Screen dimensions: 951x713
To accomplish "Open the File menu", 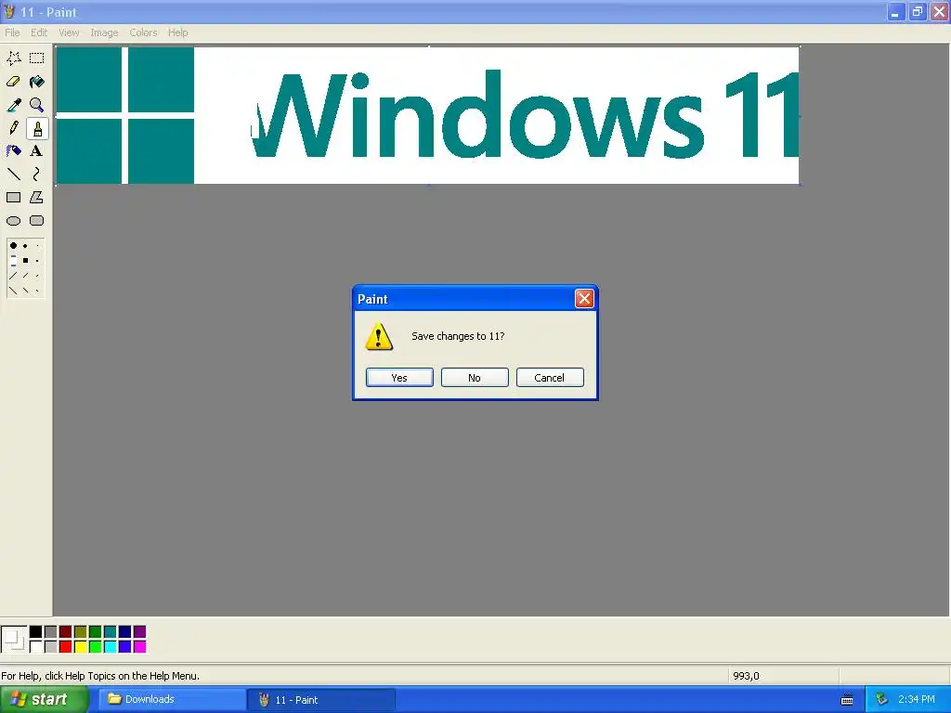I will [12, 32].
